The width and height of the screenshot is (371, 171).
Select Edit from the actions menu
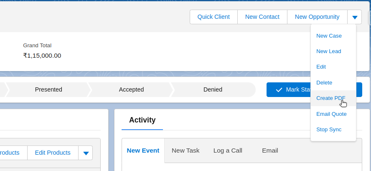321,67
